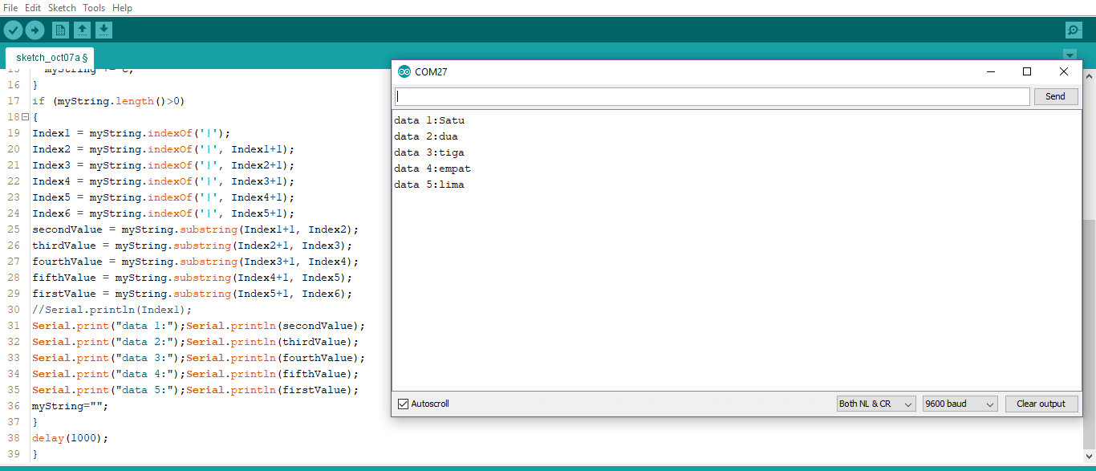Click Clear output in the Serial Monitor
Viewport: 1096px width, 471px height.
tap(1041, 404)
